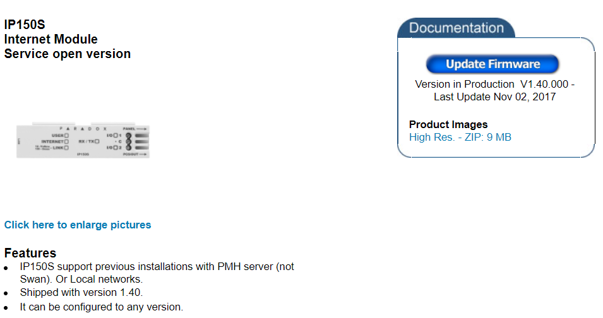
Task: Click the PARADOX logo on the module
Action: [82, 128]
